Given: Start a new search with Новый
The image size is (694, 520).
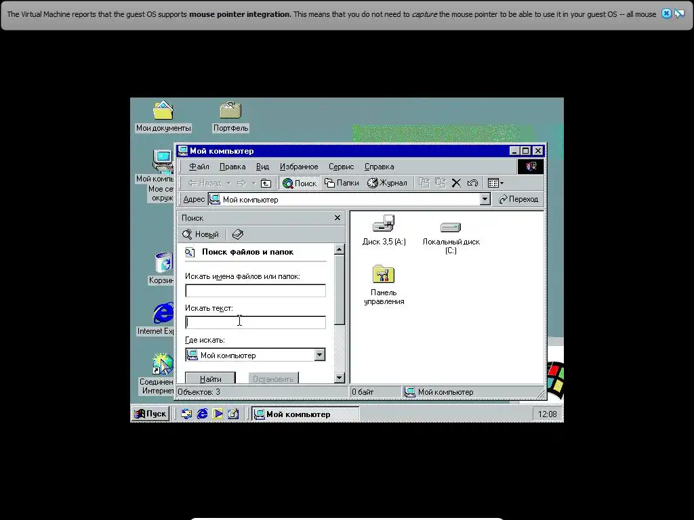Looking at the screenshot, I should click(x=201, y=234).
